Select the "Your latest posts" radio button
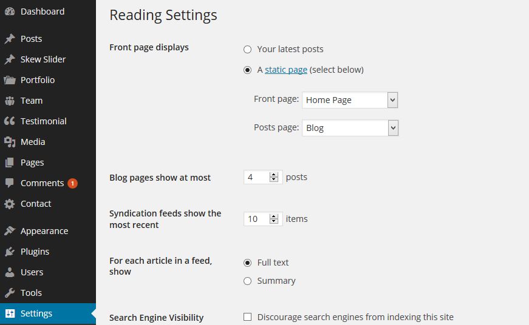 tap(247, 50)
